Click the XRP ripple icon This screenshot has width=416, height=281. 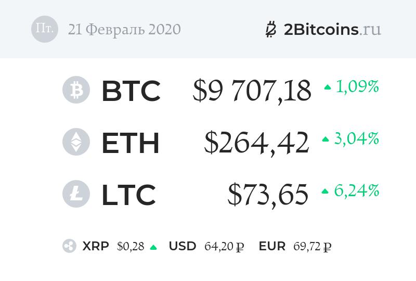tap(69, 247)
